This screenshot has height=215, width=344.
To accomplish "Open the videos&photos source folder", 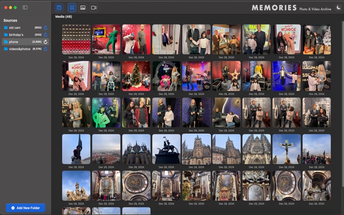I will [x=25, y=49].
